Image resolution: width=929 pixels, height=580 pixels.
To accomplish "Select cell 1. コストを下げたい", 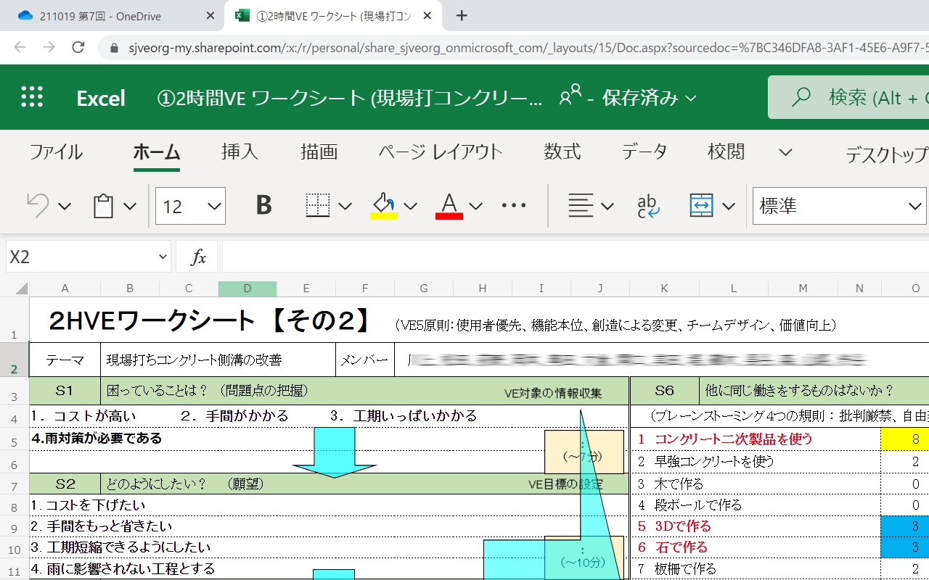I will tap(87, 505).
